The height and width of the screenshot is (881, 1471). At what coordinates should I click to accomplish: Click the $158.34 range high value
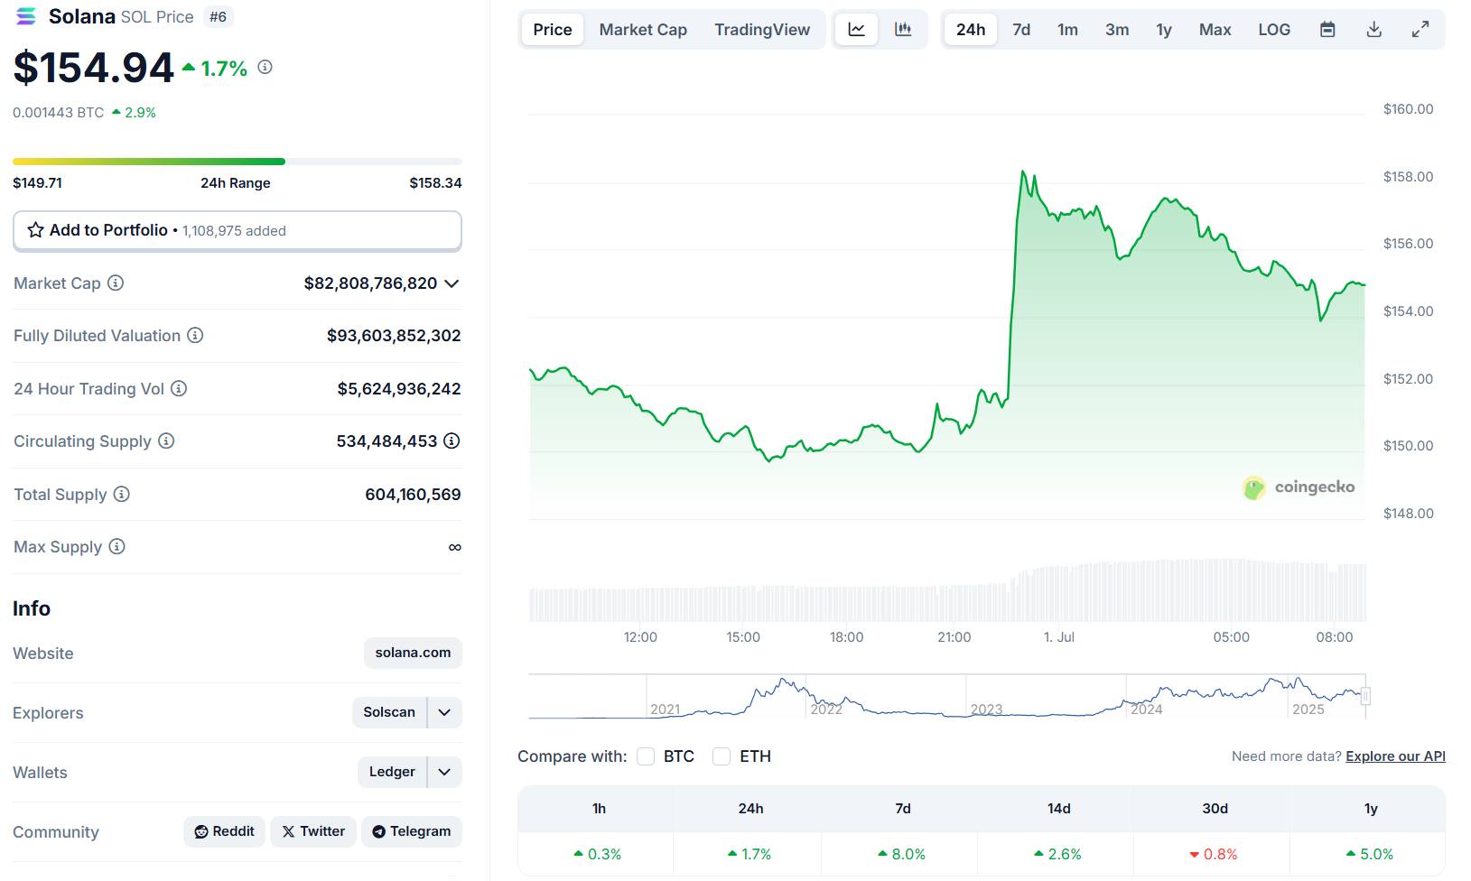tap(435, 182)
